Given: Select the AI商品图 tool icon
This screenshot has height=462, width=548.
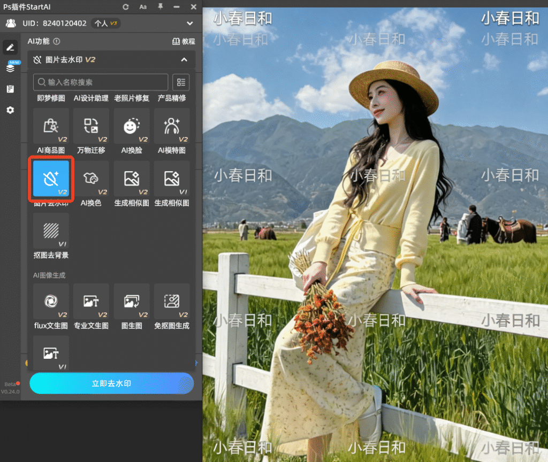Looking at the screenshot, I should click(x=51, y=126).
